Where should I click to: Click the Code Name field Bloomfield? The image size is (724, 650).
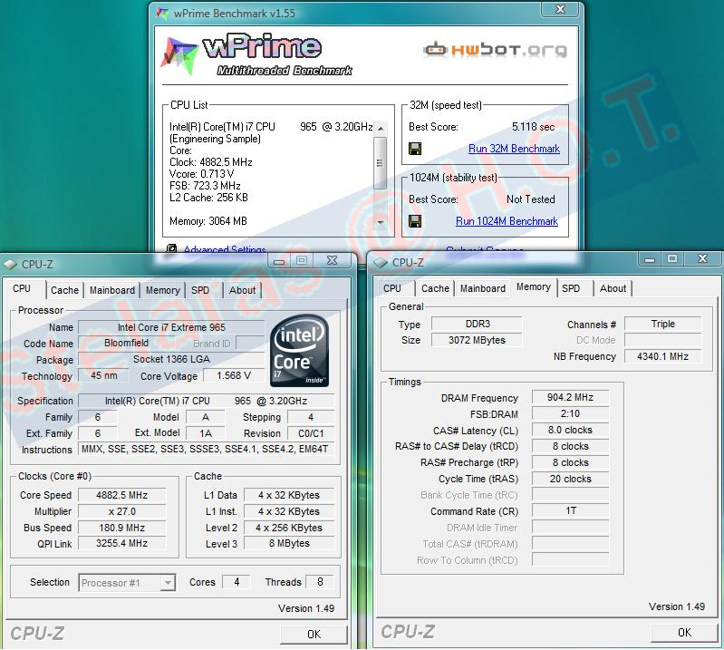[127, 343]
